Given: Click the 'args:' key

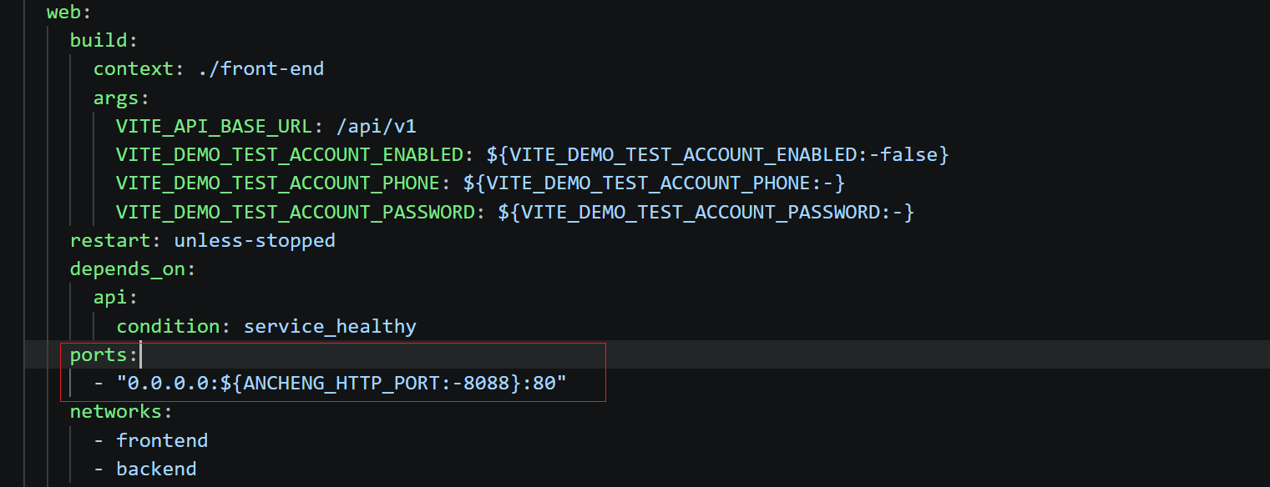Looking at the screenshot, I should [x=121, y=98].
